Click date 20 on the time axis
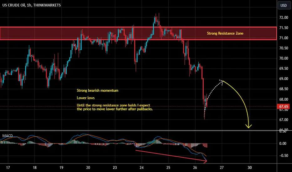Viewport: 292px width, 172px height. pyautogui.click(x=88, y=168)
